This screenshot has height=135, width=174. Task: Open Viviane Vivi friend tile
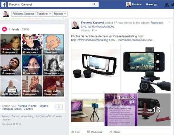(53, 86)
